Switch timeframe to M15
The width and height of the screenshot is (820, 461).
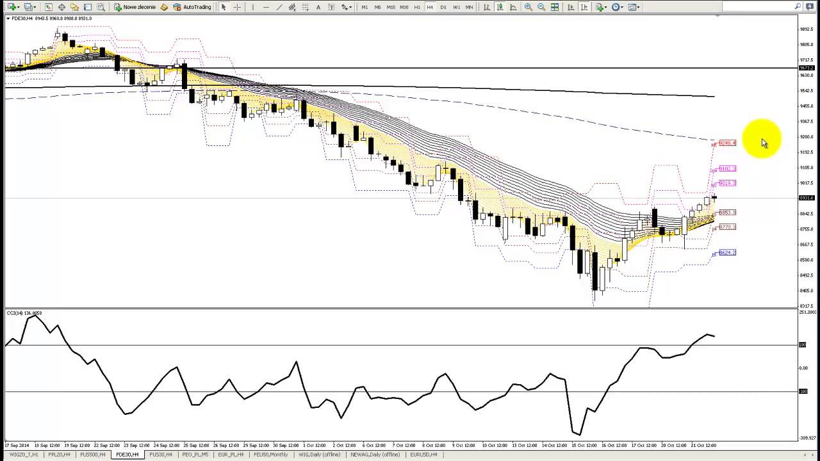(x=391, y=7)
